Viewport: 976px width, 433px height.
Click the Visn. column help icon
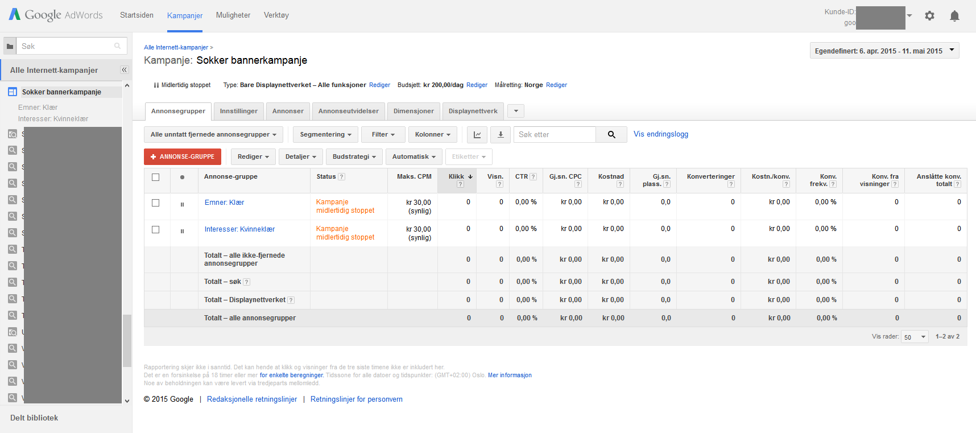500,184
